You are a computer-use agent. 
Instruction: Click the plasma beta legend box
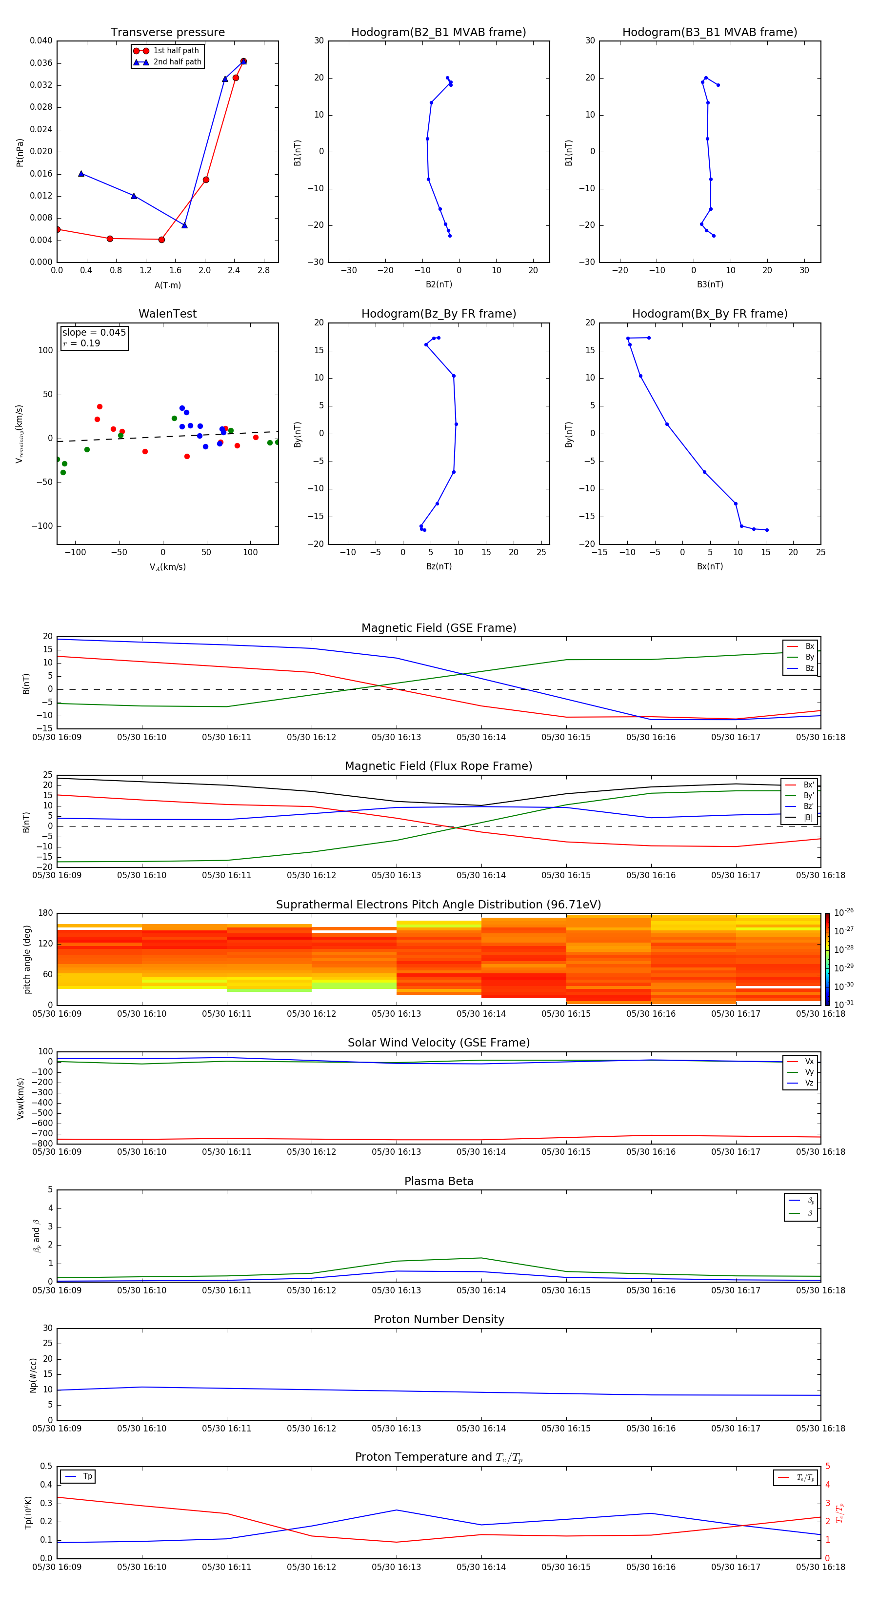800,1207
